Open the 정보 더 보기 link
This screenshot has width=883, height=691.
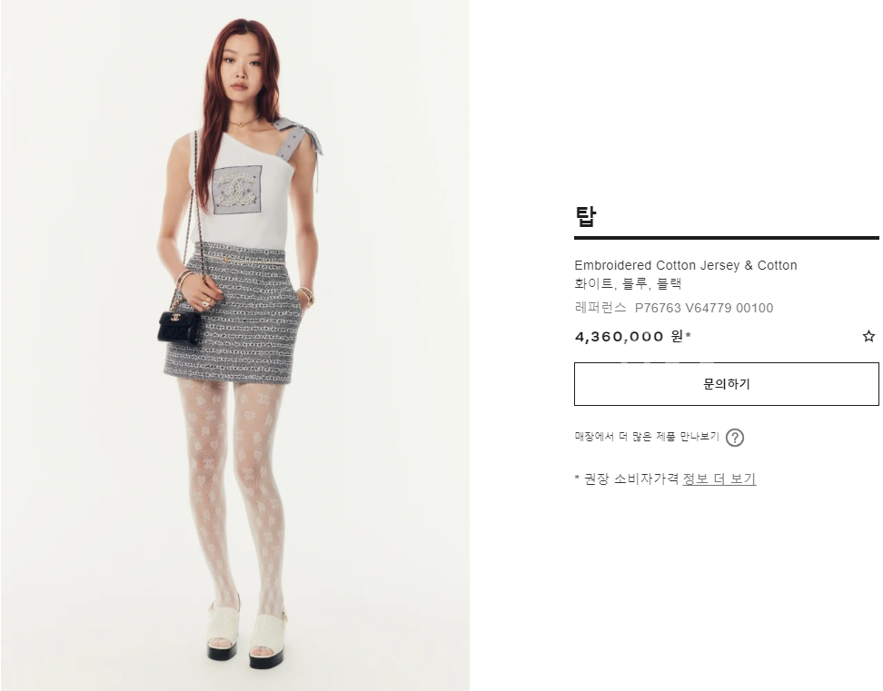click(x=719, y=479)
